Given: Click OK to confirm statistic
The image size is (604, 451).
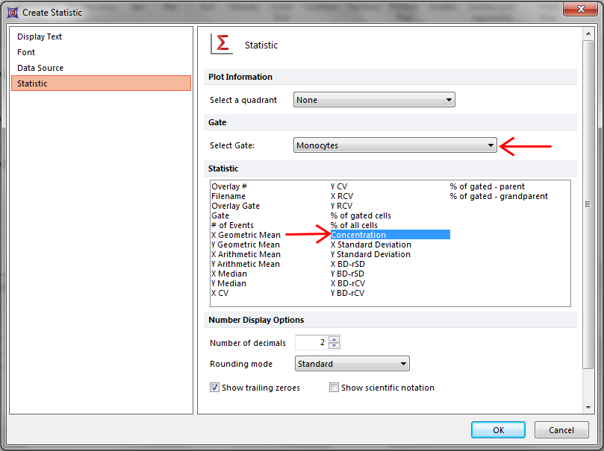Looking at the screenshot, I should [498, 430].
